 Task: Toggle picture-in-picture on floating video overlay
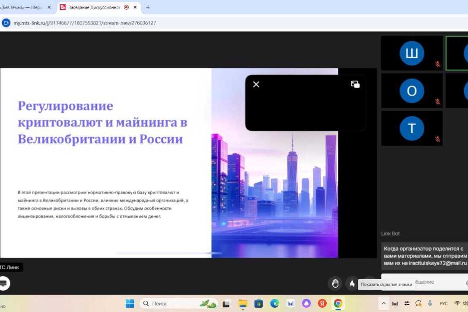click(x=355, y=85)
